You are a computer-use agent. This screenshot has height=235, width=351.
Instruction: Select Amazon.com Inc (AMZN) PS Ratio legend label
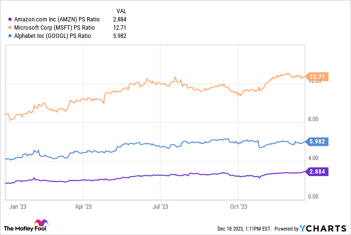point(57,19)
